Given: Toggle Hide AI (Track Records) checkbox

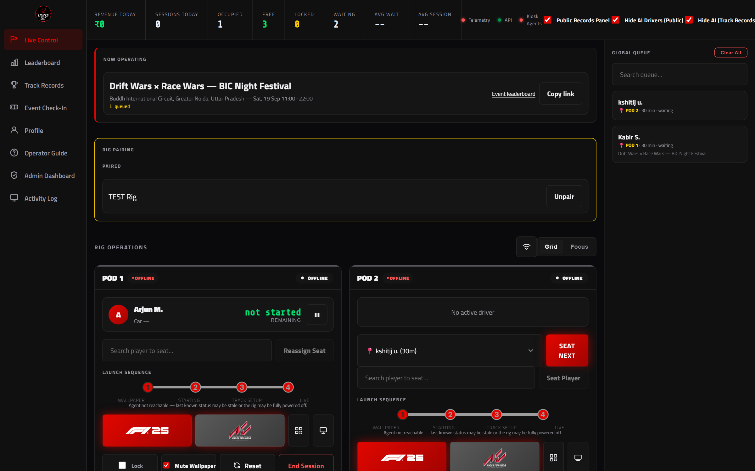Looking at the screenshot, I should pyautogui.click(x=689, y=20).
